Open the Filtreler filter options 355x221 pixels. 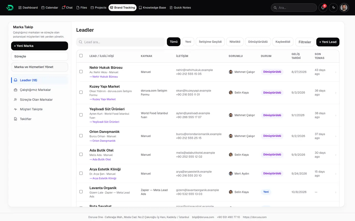tap(305, 42)
